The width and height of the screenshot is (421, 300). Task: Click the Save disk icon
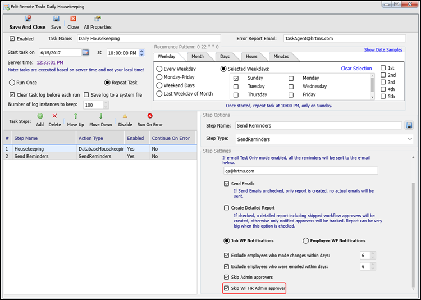tap(56, 19)
